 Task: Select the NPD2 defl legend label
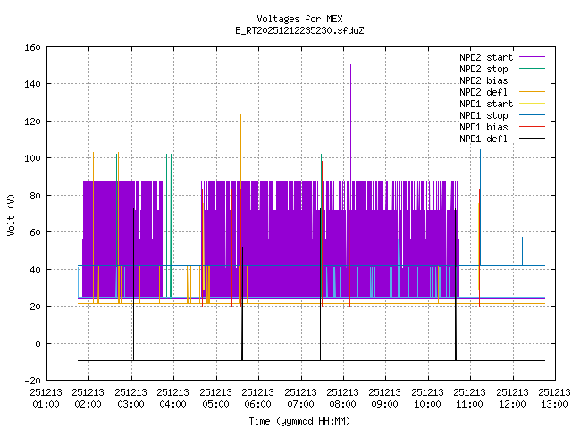click(x=484, y=92)
